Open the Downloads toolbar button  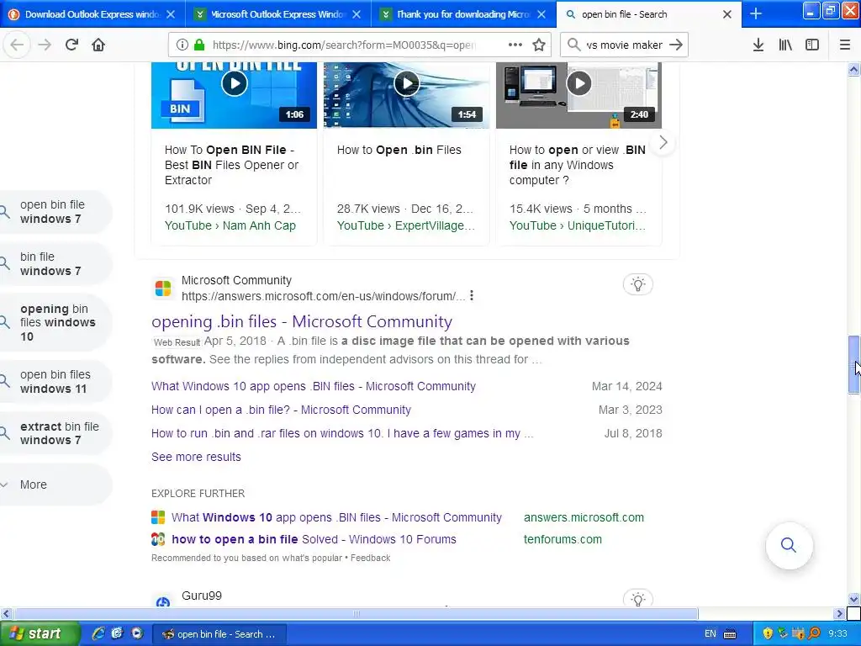tap(758, 45)
